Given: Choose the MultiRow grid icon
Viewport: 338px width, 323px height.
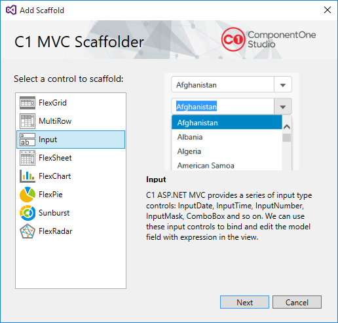Looking at the screenshot, I should point(28,121).
